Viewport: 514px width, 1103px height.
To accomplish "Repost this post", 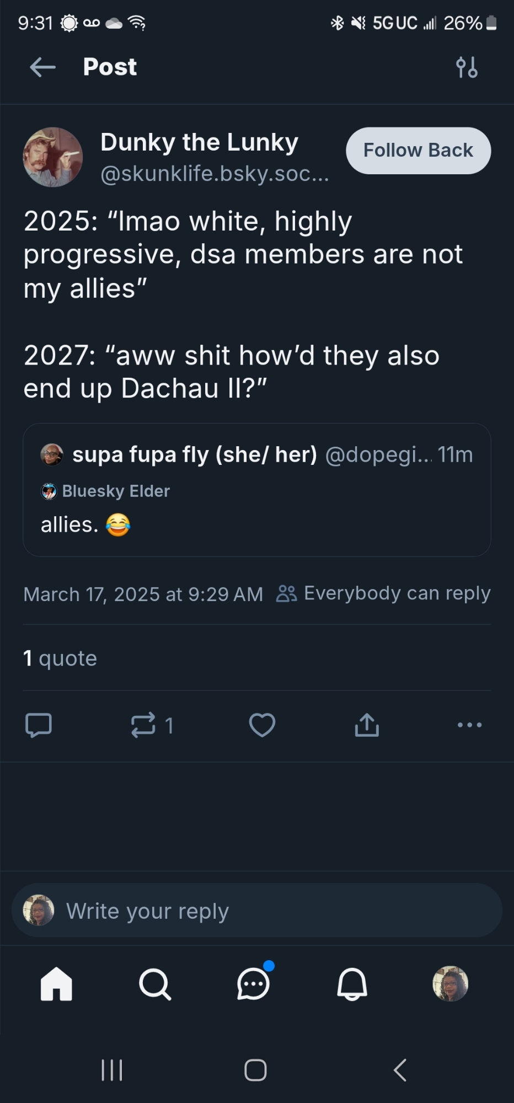I will pyautogui.click(x=144, y=725).
